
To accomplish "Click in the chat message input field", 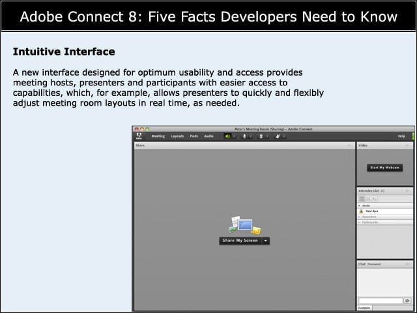I will (381, 301).
